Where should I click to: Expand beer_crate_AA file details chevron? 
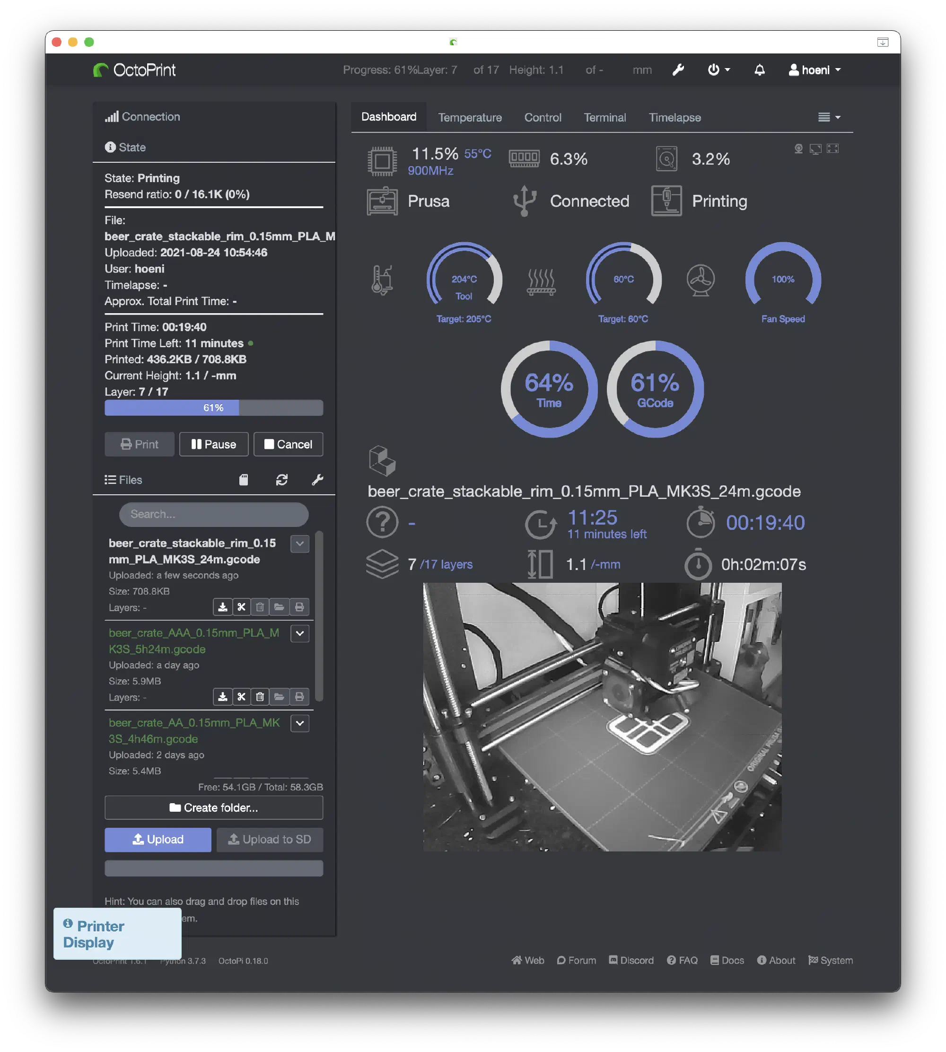[x=300, y=723]
